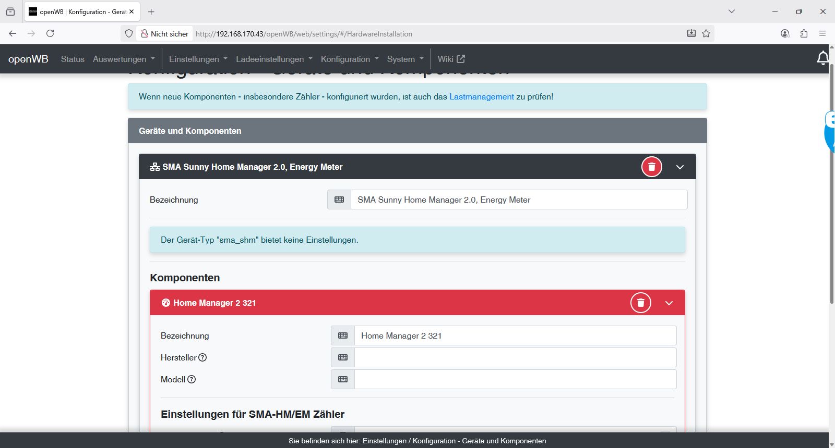Bookmark this page with star icon
This screenshot has width=835, height=448.
click(706, 33)
